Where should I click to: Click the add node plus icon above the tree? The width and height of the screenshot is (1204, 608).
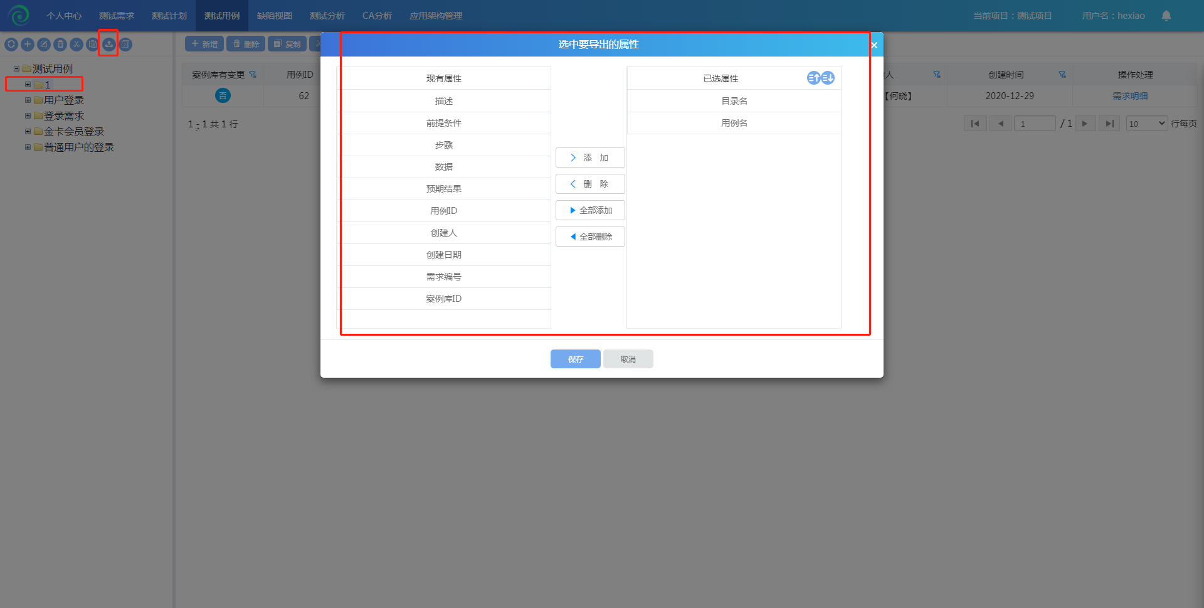point(28,44)
